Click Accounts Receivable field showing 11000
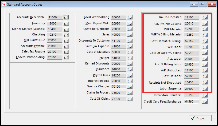 coord(55,17)
